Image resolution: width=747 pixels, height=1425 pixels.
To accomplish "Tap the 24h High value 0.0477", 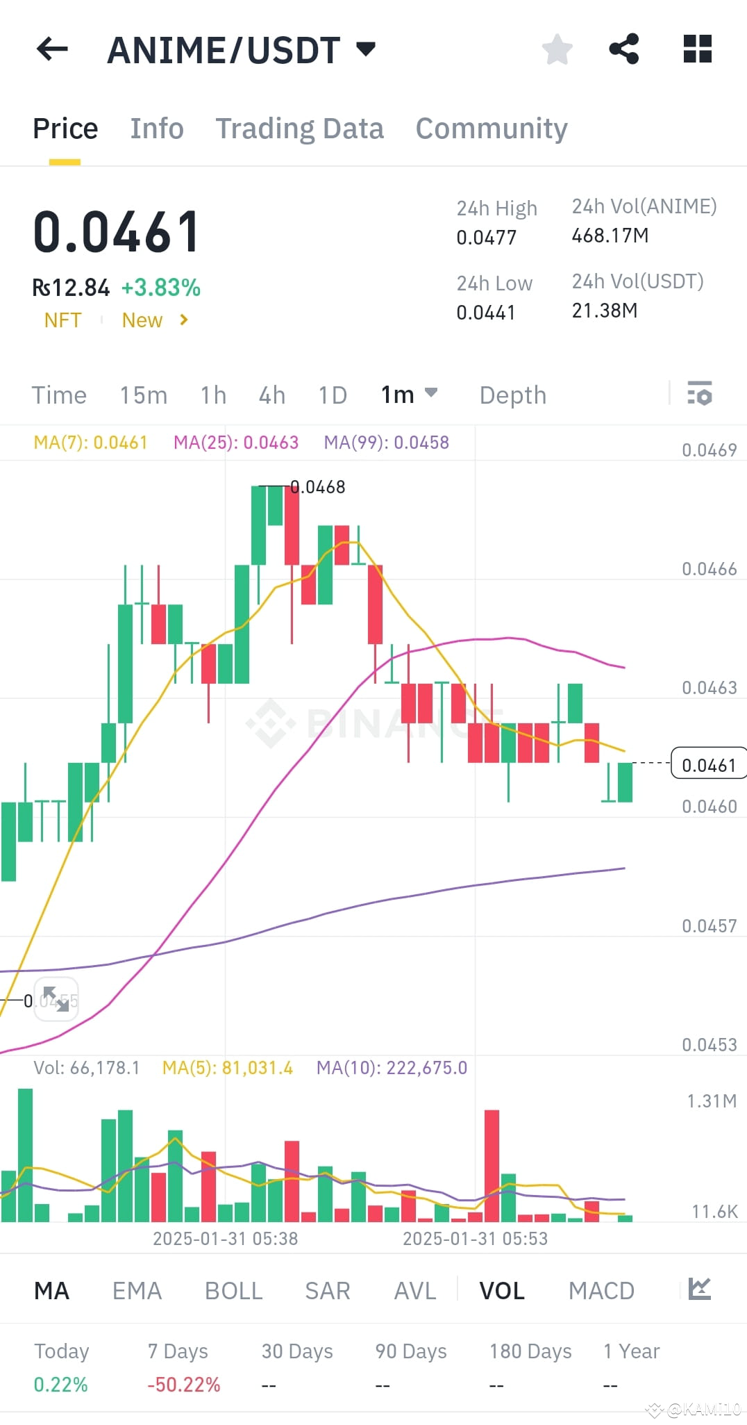I will click(486, 238).
